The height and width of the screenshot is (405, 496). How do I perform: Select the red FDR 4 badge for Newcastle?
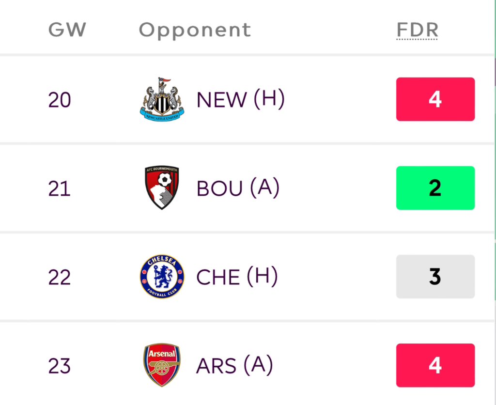tap(435, 99)
